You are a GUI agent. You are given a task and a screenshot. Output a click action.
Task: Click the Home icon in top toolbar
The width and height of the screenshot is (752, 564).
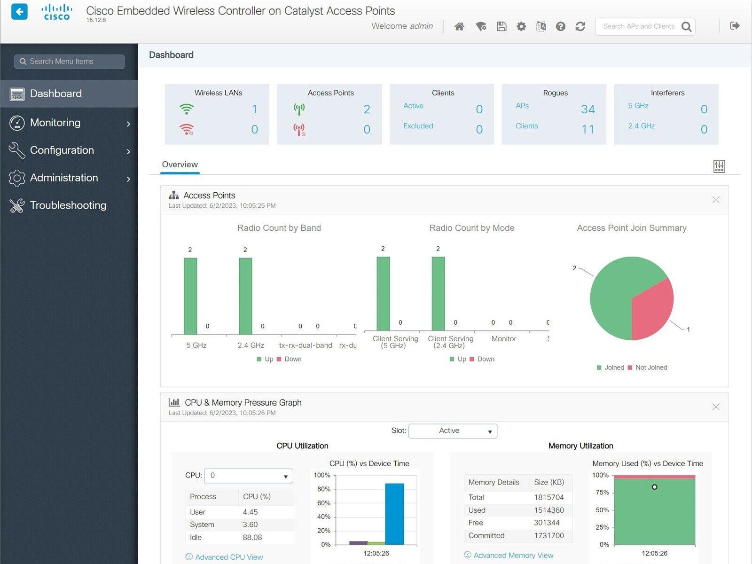459,26
